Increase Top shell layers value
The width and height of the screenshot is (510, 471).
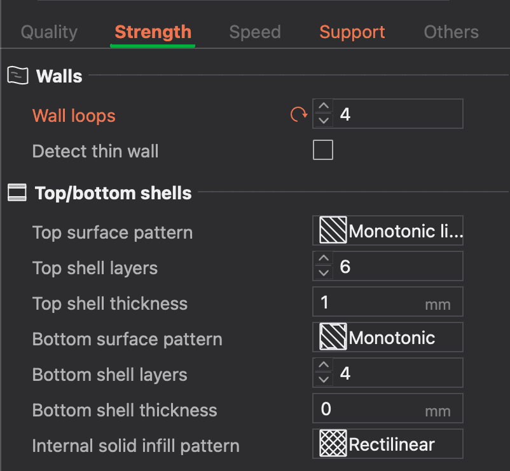tap(324, 260)
